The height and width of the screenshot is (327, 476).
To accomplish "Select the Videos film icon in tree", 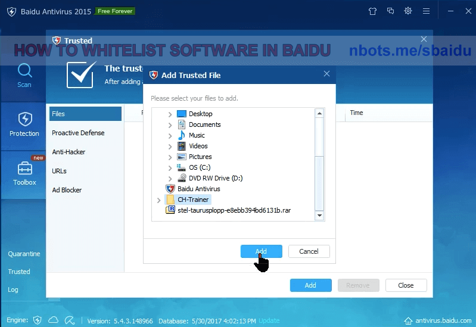I will point(181,146).
